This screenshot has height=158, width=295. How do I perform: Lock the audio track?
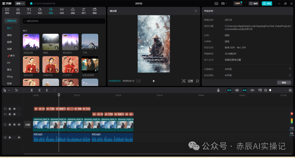10,137
